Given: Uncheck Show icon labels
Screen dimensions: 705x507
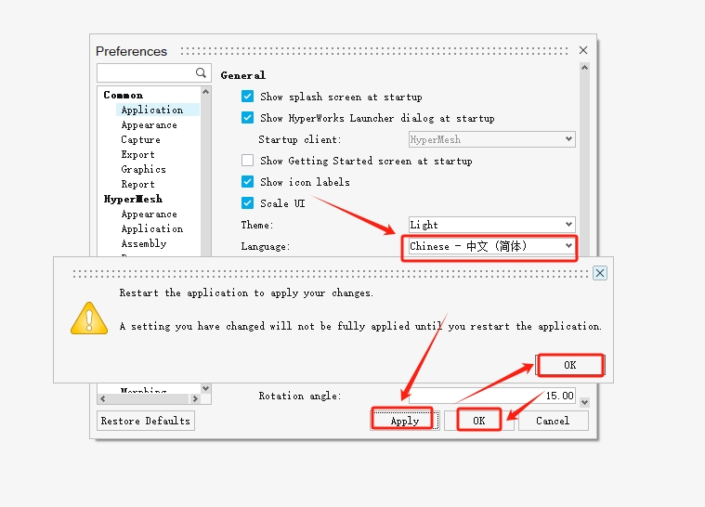Looking at the screenshot, I should pyautogui.click(x=248, y=182).
